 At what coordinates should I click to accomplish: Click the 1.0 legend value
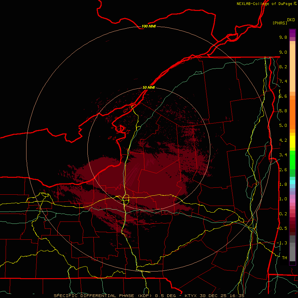pos(283,199)
